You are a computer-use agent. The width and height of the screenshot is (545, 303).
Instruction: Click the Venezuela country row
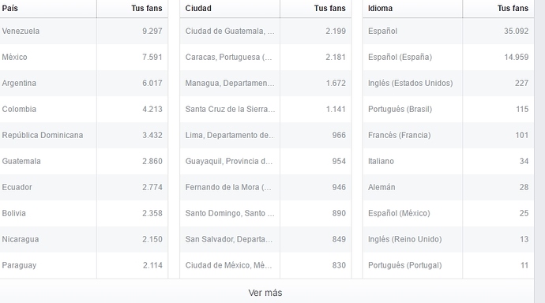84,31
